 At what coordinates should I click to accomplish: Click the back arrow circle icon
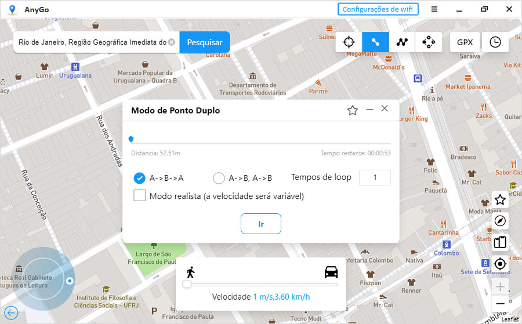point(11,313)
